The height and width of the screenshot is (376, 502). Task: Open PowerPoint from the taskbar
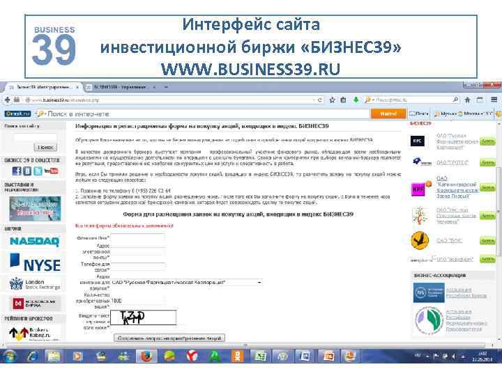(328, 356)
